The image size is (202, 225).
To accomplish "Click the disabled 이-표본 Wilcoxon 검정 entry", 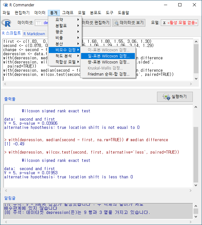I will [x=108, y=50].
